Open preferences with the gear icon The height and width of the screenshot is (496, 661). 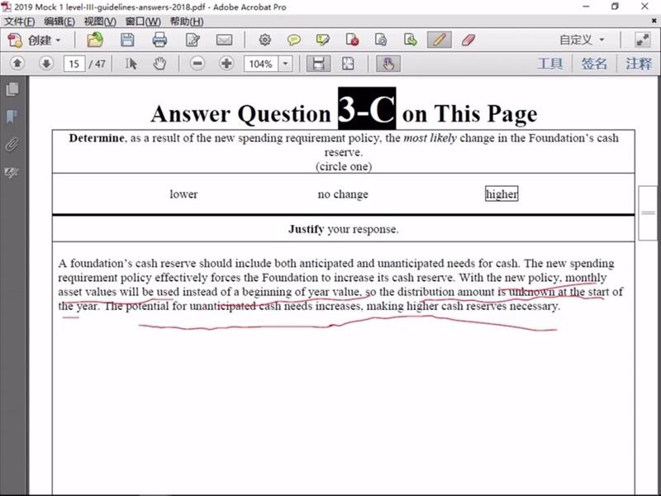click(264, 40)
